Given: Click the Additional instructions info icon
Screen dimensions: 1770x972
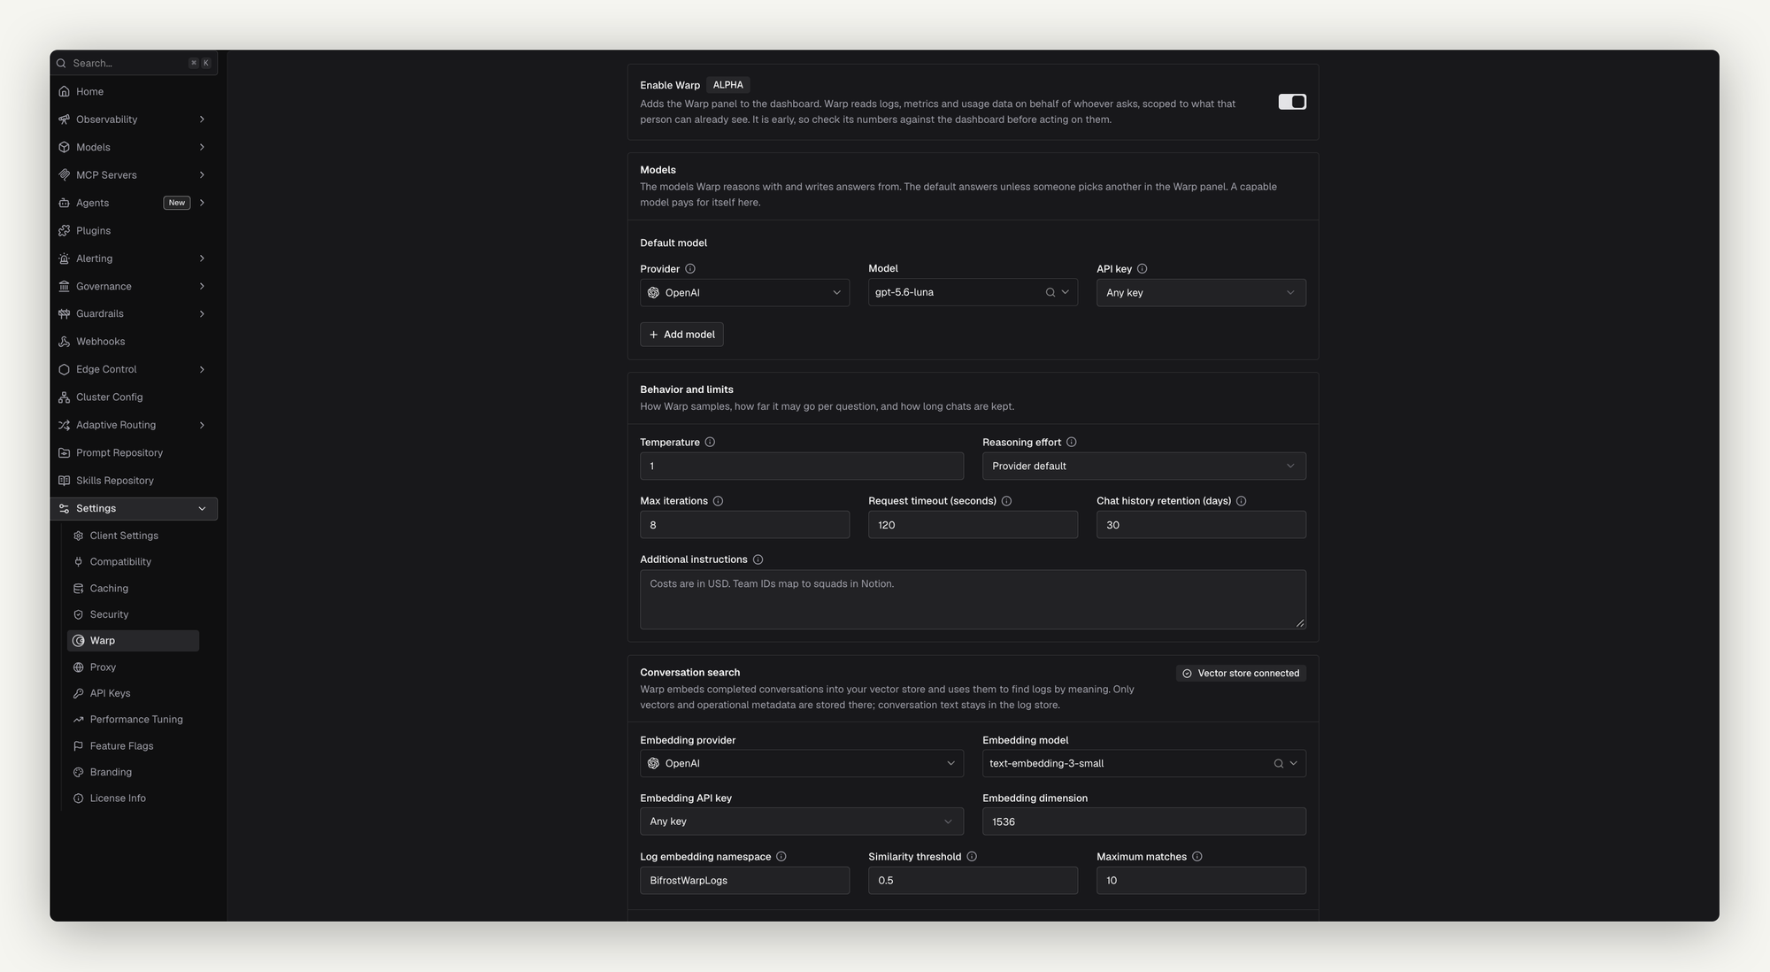Looking at the screenshot, I should [x=758, y=559].
